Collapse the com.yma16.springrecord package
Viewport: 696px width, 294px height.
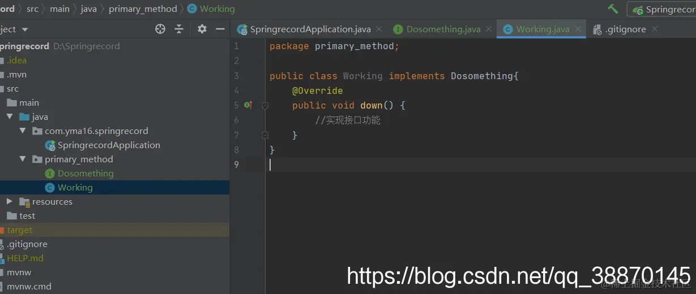point(23,131)
